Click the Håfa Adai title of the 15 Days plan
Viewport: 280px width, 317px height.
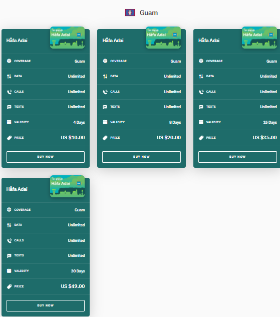click(x=209, y=40)
